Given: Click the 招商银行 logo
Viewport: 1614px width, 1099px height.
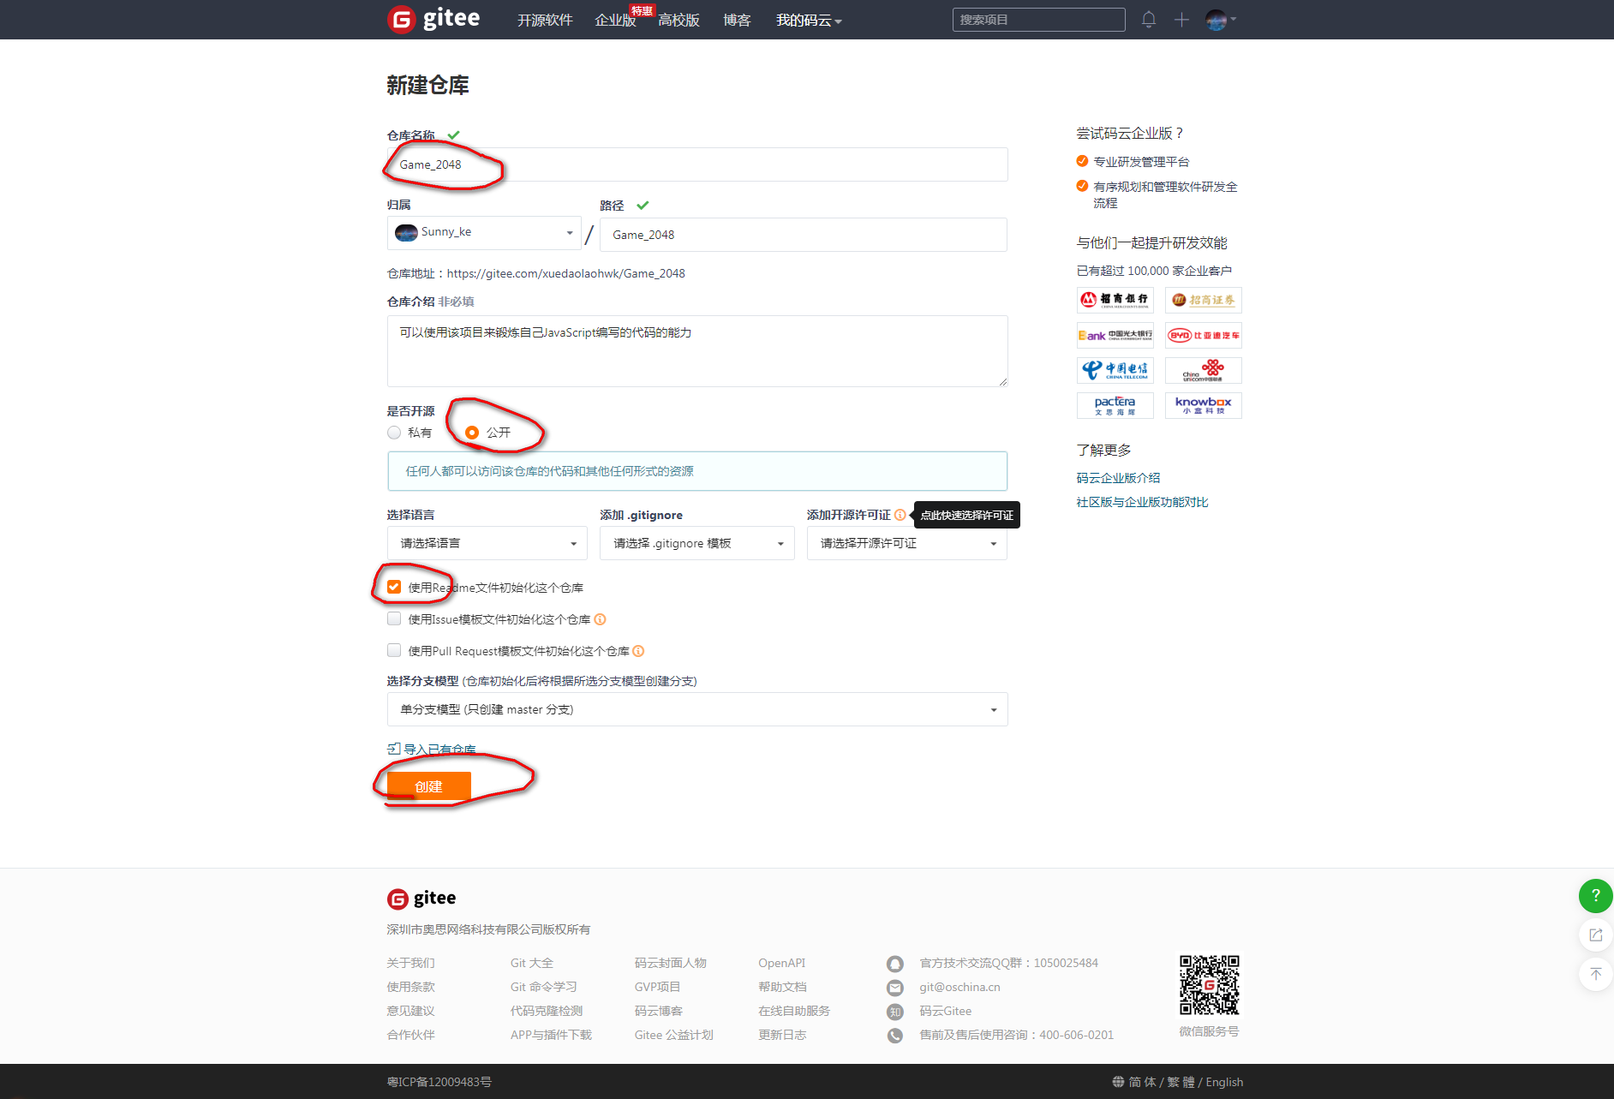Looking at the screenshot, I should point(1115,300).
